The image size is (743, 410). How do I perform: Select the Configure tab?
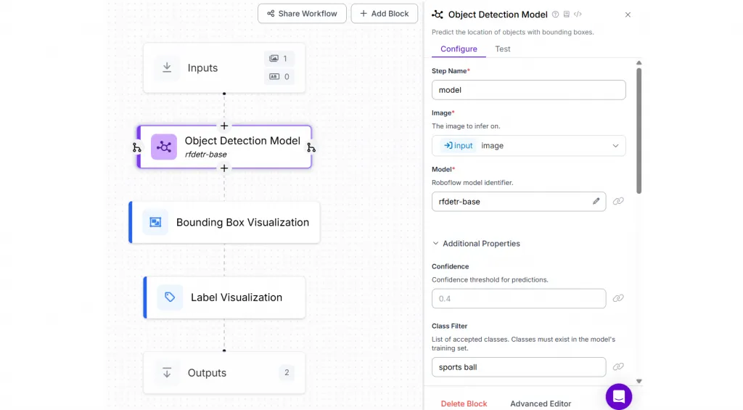[x=459, y=49]
